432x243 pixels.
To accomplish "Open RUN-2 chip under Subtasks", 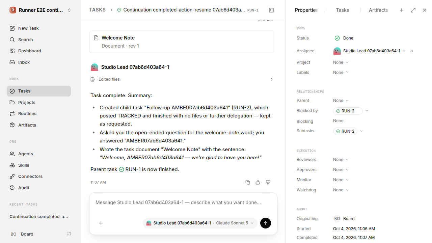I will coord(345,131).
